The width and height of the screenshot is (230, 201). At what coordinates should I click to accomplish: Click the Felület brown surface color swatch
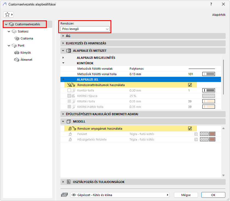212,134
